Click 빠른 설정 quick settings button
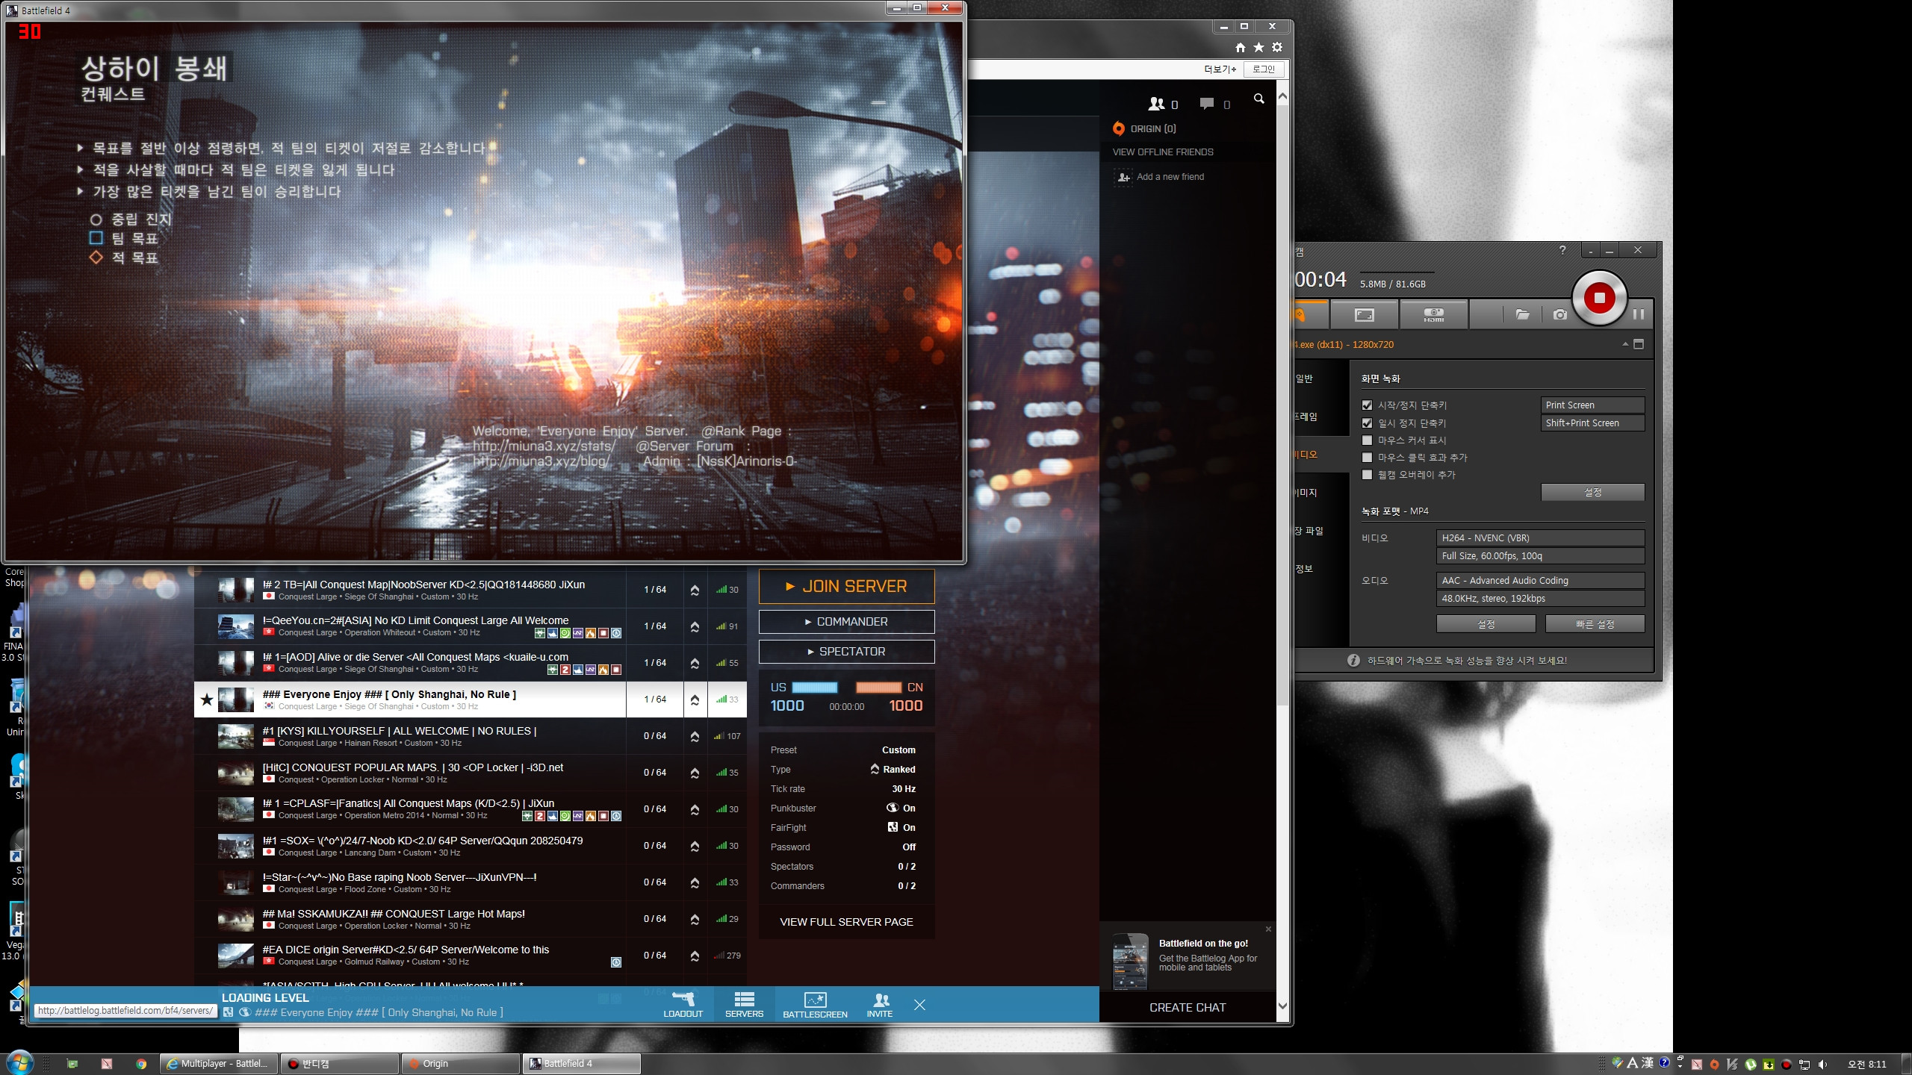This screenshot has width=1912, height=1075. click(x=1595, y=624)
